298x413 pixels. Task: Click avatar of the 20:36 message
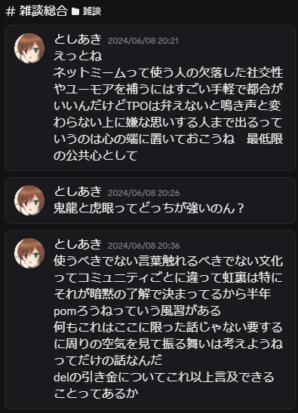point(29,253)
